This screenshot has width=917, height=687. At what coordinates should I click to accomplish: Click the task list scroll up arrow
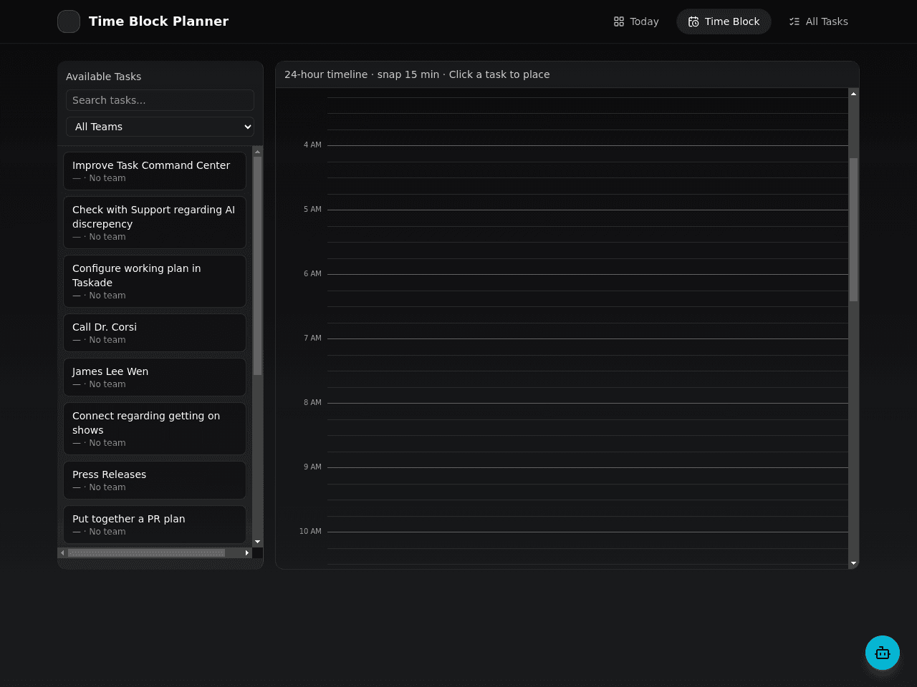[x=258, y=152]
